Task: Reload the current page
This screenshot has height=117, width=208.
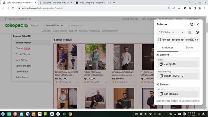Action: (x=13, y=8)
